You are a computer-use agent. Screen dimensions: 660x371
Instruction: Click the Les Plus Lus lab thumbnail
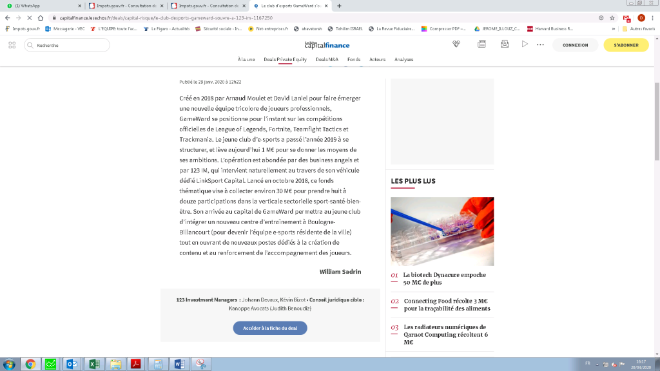442,231
